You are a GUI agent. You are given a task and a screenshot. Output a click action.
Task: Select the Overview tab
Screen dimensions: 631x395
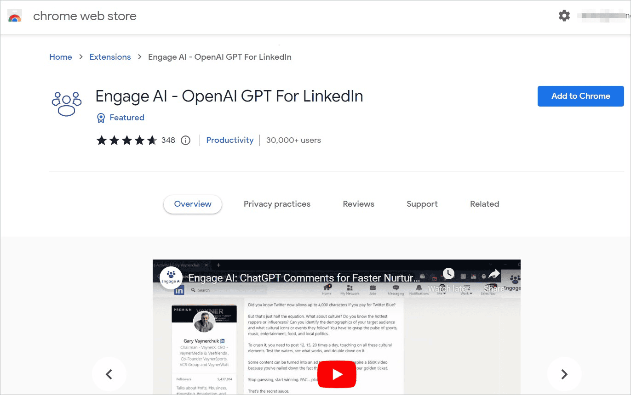193,204
